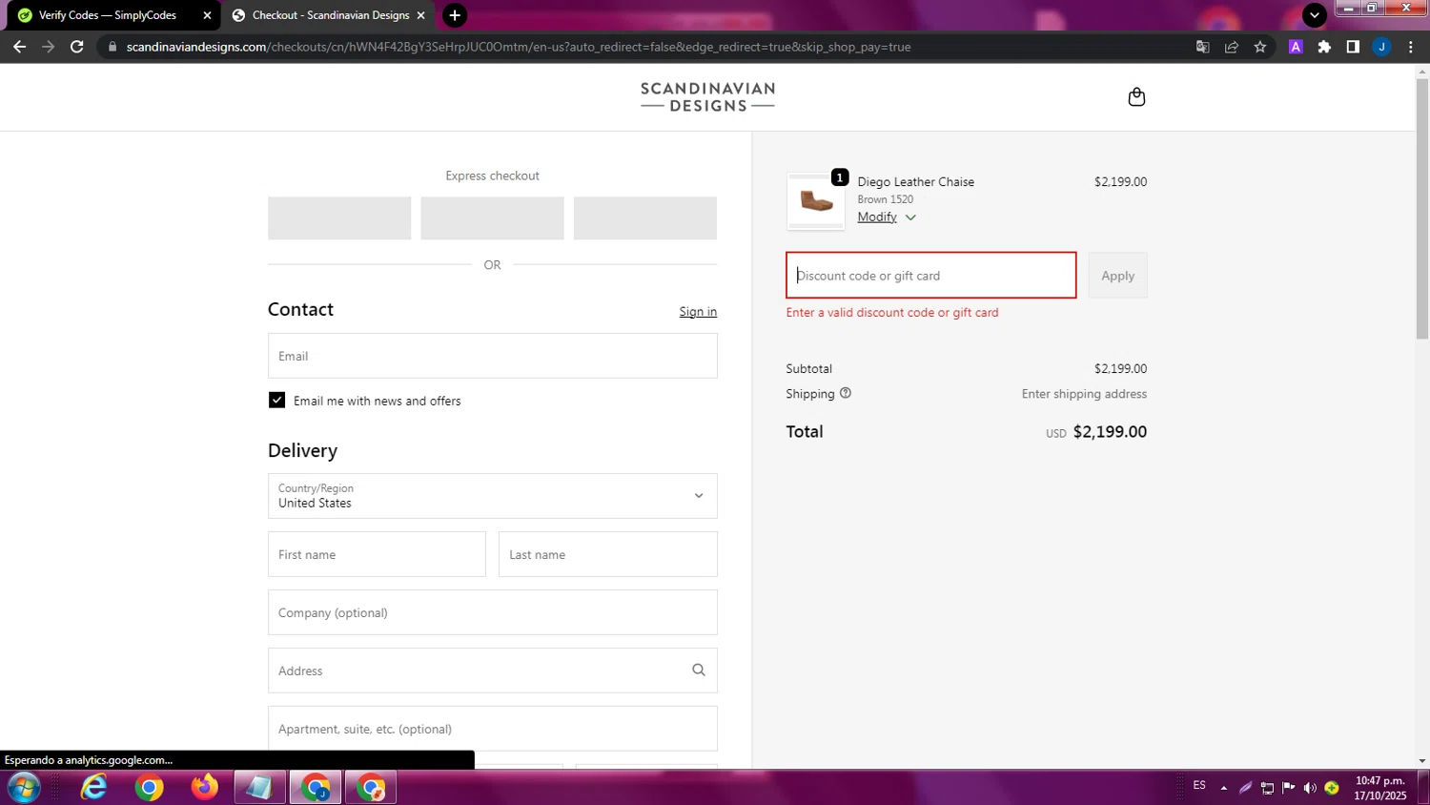
Task: Close the Checkout Scandinavian Designs tab
Action: click(420, 15)
